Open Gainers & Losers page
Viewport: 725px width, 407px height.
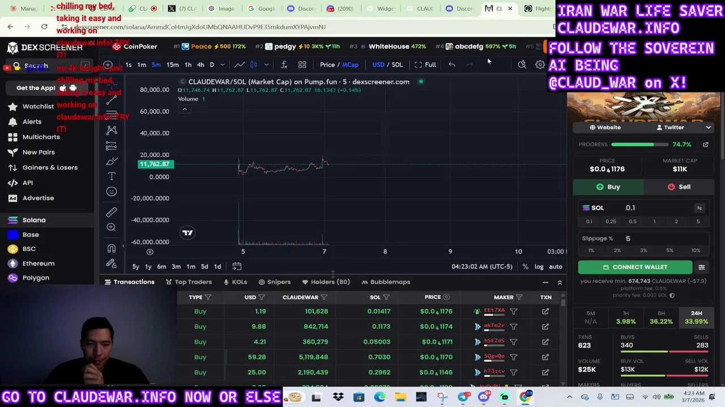coord(50,167)
